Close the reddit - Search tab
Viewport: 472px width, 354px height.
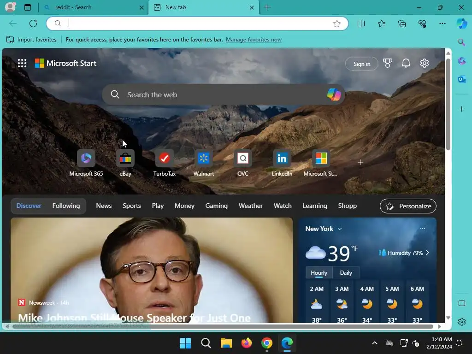(x=142, y=7)
